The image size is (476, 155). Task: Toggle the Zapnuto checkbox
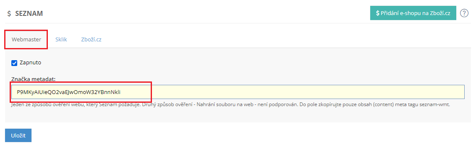(x=14, y=63)
